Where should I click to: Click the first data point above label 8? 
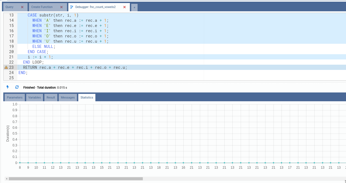pyautogui.click(x=20, y=163)
